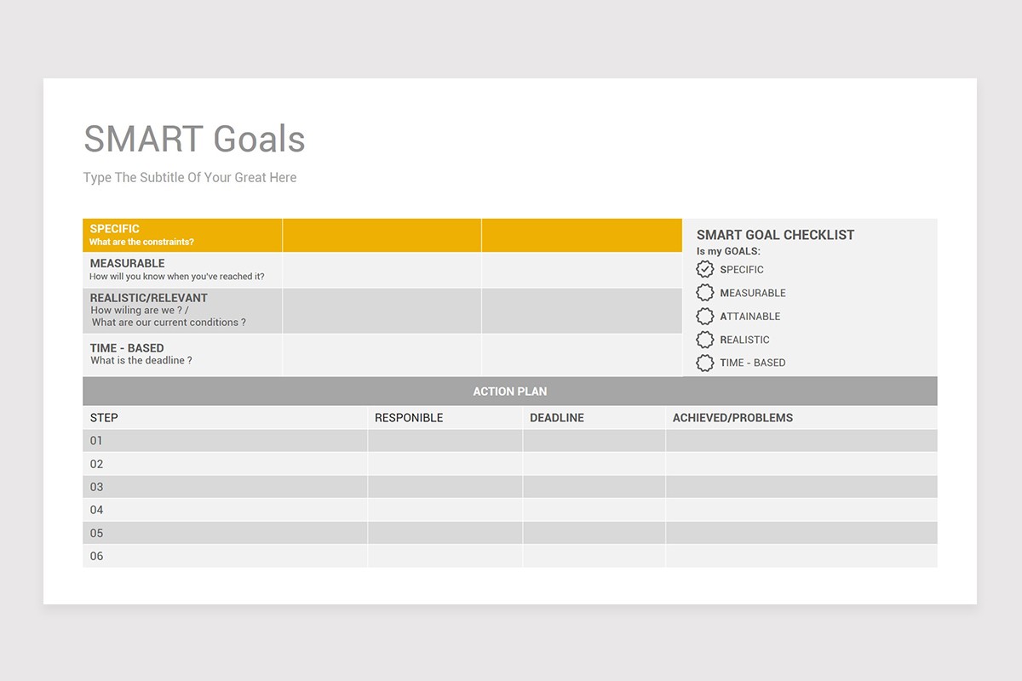This screenshot has height=681, width=1022.
Task: Click the SMART GOAL CHECKLIST heading
Action: [x=775, y=235]
